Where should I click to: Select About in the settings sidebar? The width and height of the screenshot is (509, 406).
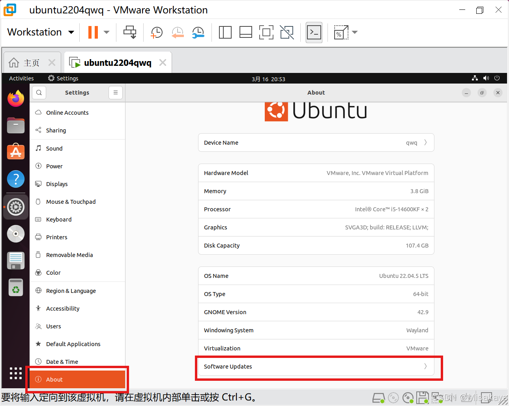[x=77, y=380]
